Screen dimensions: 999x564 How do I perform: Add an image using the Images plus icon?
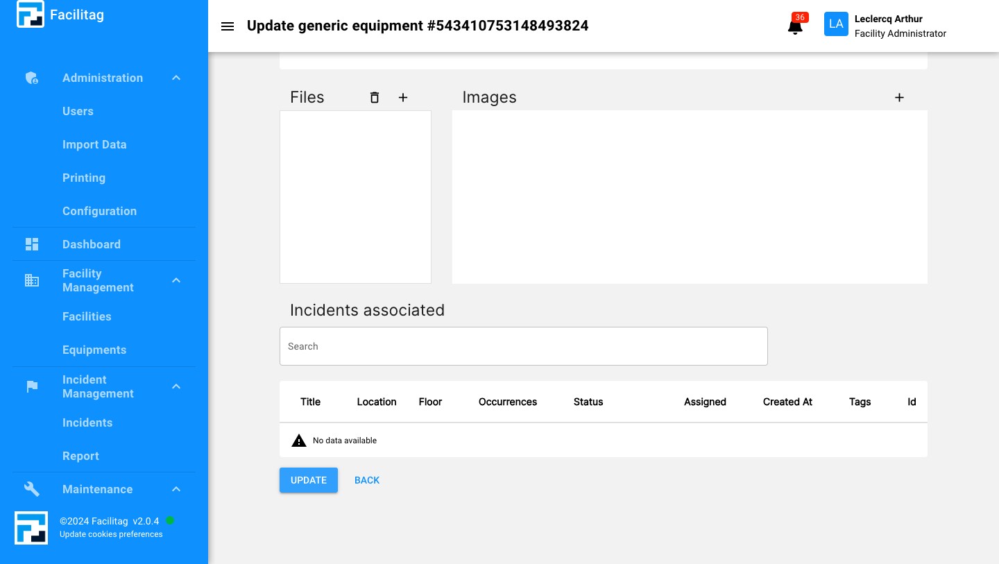(x=899, y=98)
